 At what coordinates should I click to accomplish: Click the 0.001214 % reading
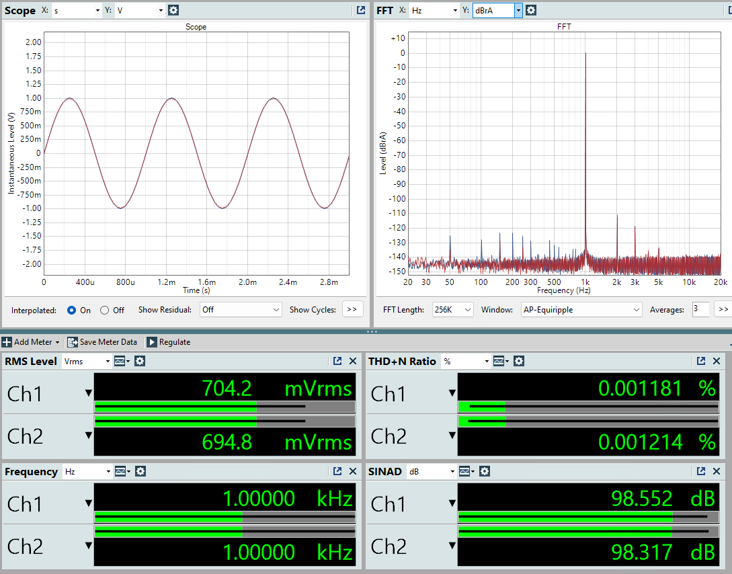point(657,442)
